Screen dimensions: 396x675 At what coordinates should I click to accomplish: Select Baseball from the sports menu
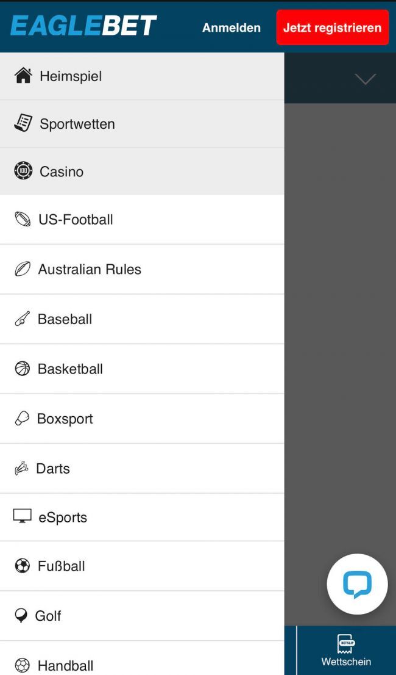pos(65,319)
